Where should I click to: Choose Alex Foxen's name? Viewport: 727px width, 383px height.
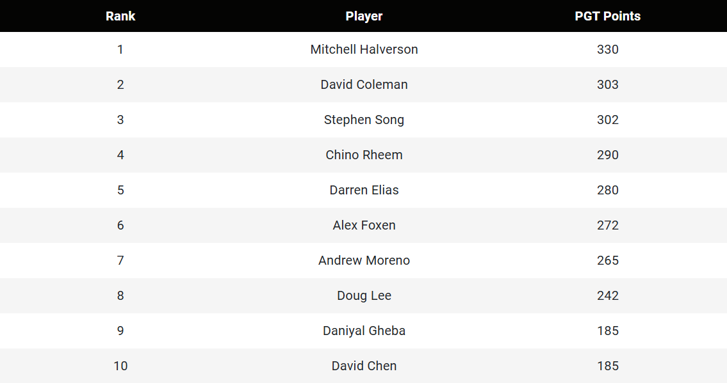coord(364,225)
